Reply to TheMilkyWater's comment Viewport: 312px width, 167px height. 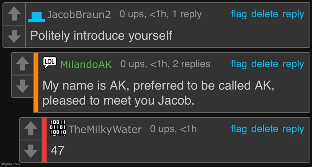pyautogui.click(x=294, y=129)
